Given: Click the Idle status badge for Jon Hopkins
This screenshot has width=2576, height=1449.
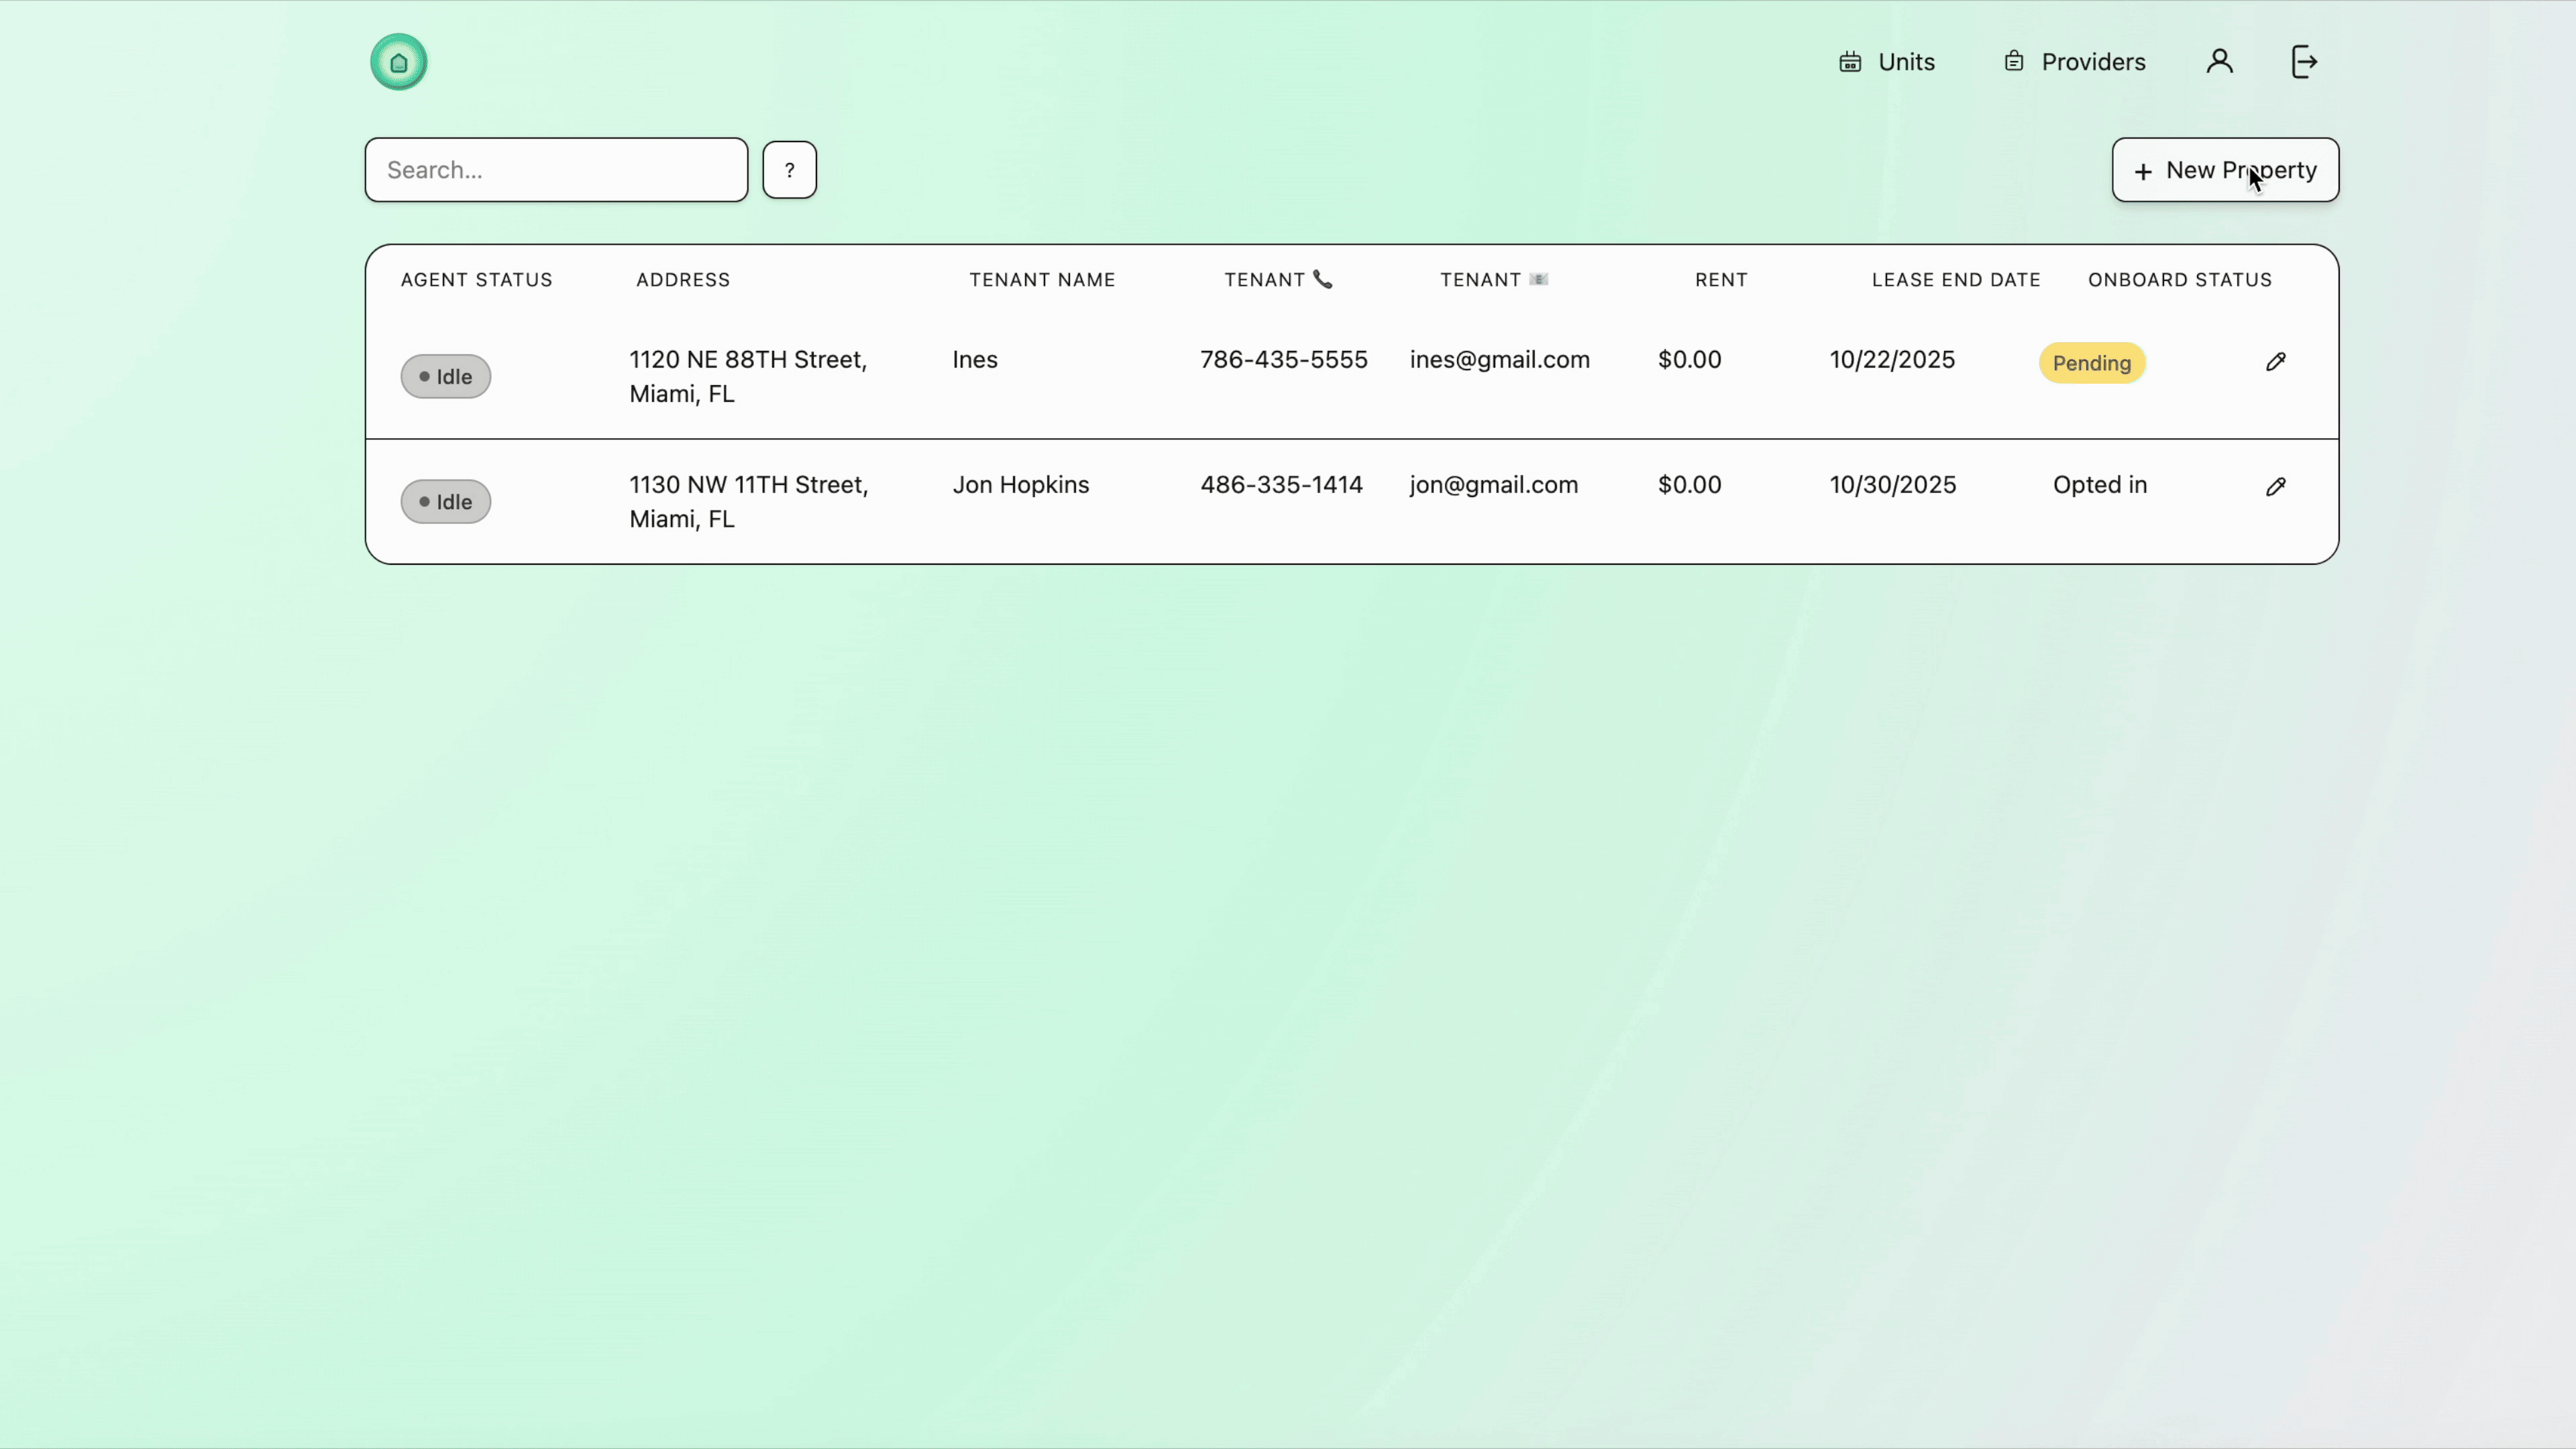Looking at the screenshot, I should click(x=446, y=502).
